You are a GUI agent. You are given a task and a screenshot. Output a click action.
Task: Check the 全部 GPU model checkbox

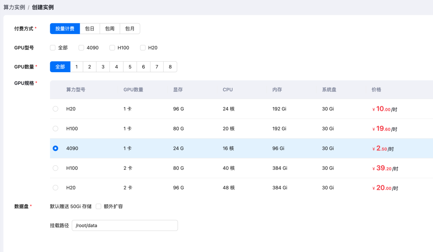click(53, 48)
